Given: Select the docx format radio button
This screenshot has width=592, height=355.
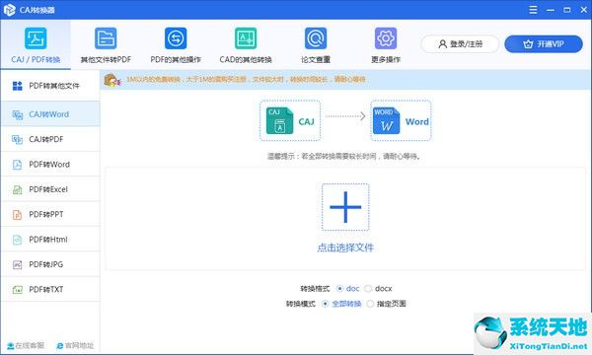Looking at the screenshot, I should (368, 289).
